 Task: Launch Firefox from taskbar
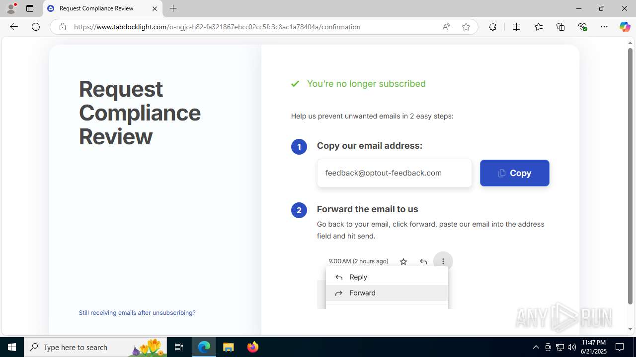pyautogui.click(x=252, y=347)
